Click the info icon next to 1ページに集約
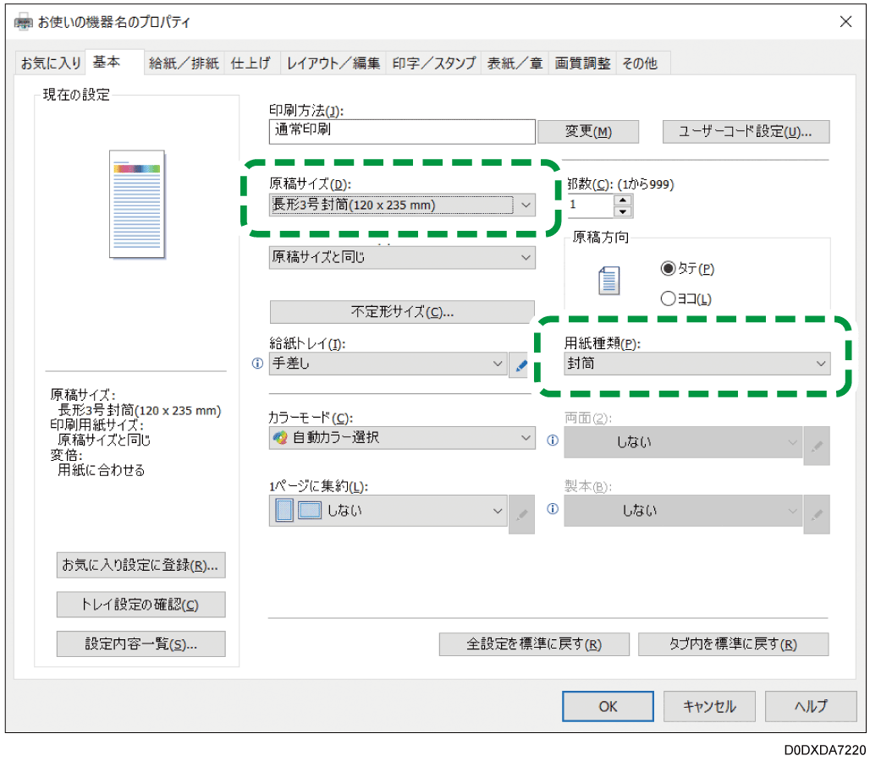 [551, 510]
